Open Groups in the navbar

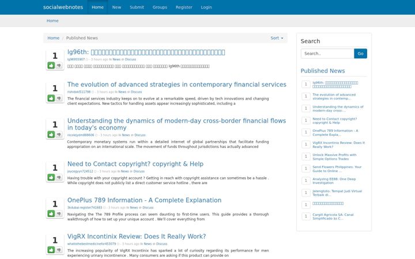click(x=160, y=7)
